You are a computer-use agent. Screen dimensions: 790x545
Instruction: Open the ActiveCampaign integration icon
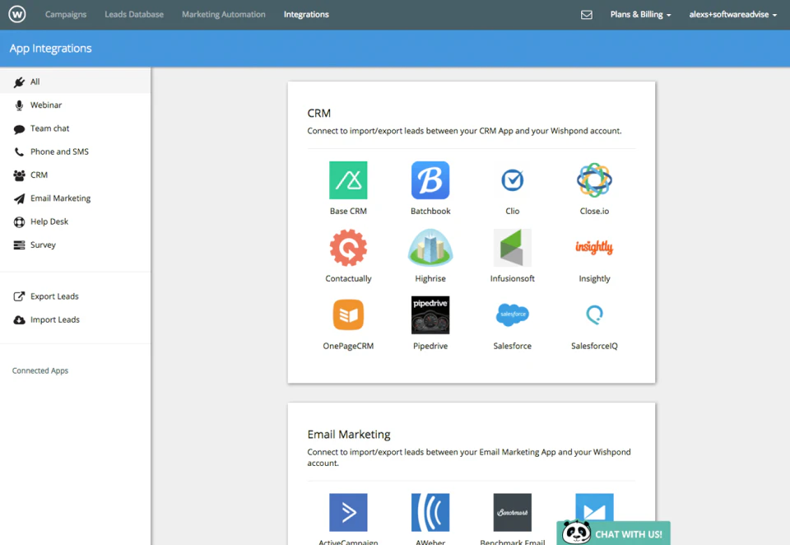(347, 512)
